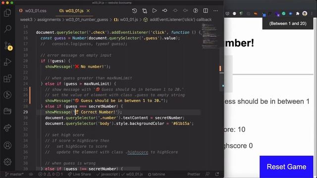Click week3 in the breadcrumb
This screenshot has height=178, width=317.
pyautogui.click(x=26, y=20)
